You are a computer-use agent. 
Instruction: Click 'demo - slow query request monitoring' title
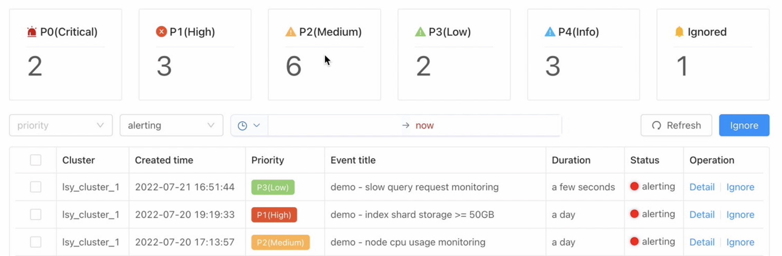pyautogui.click(x=415, y=187)
